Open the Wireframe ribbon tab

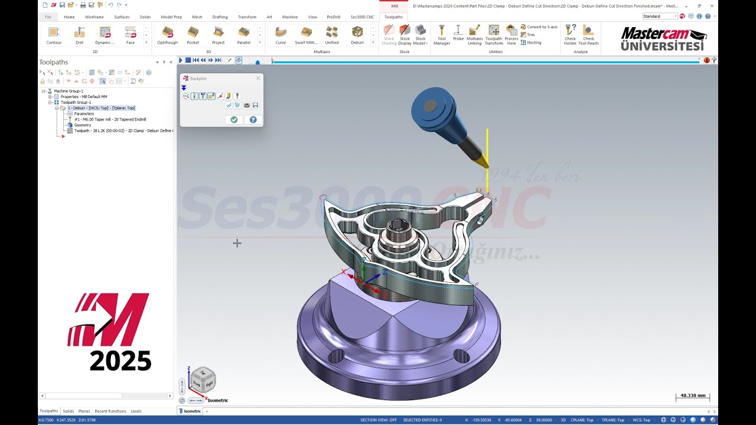point(94,17)
